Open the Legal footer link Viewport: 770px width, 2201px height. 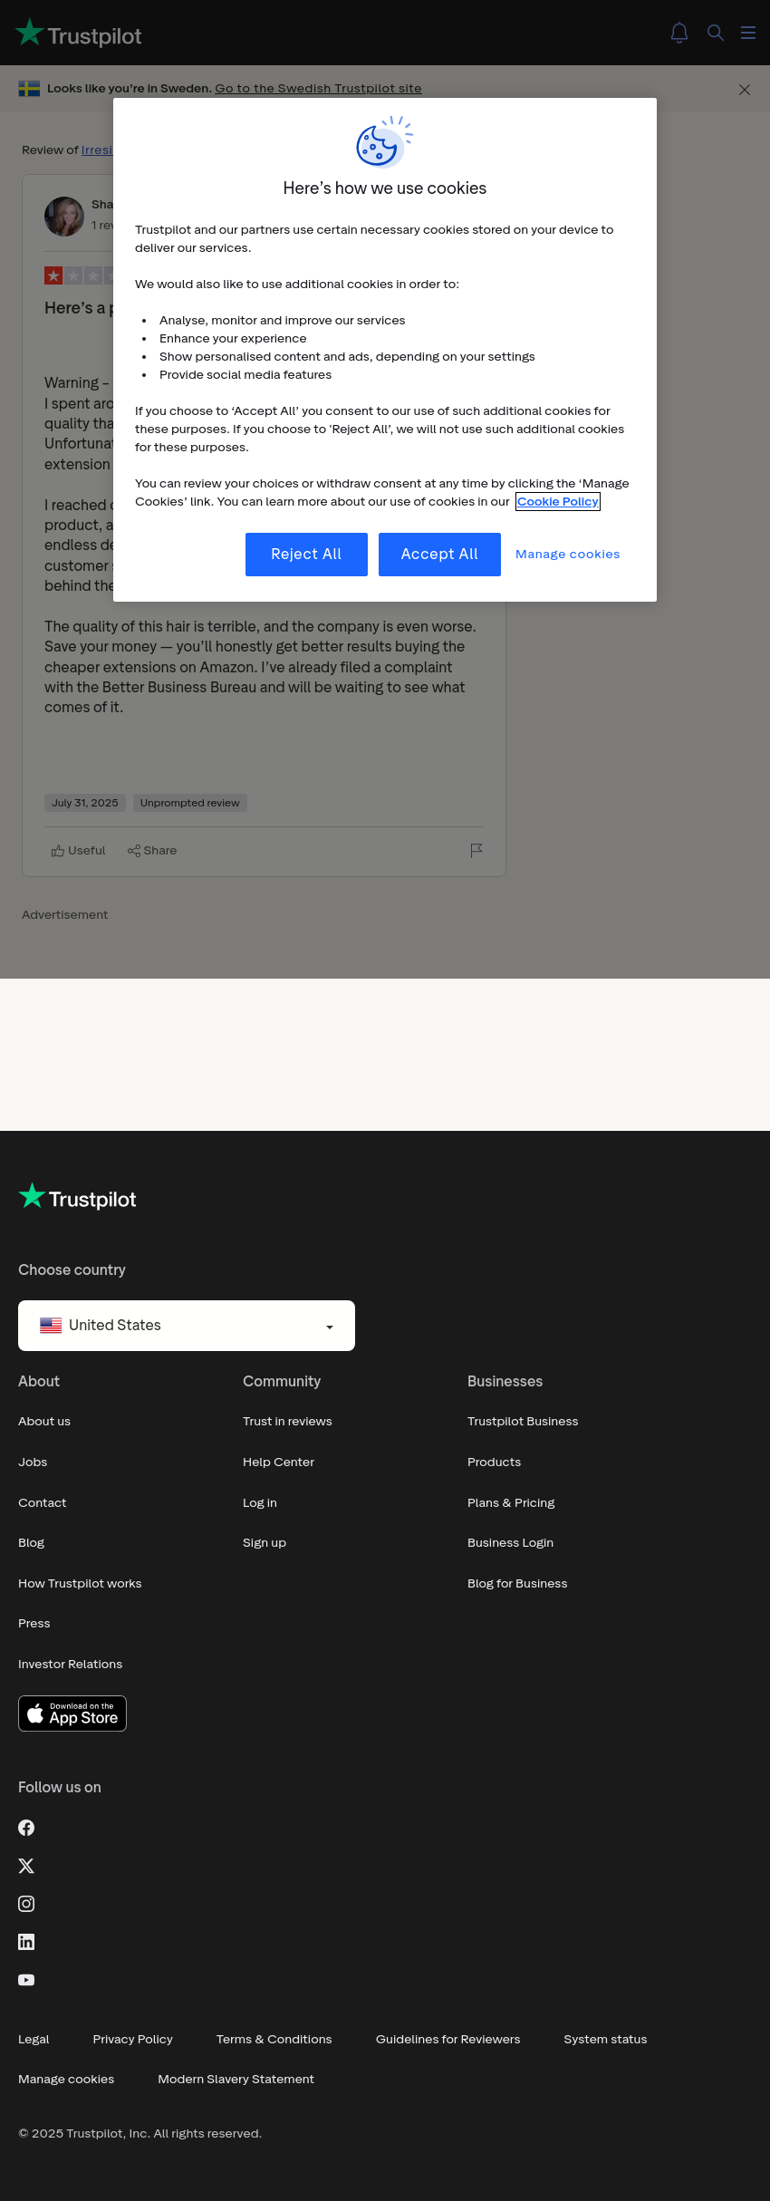(34, 2040)
